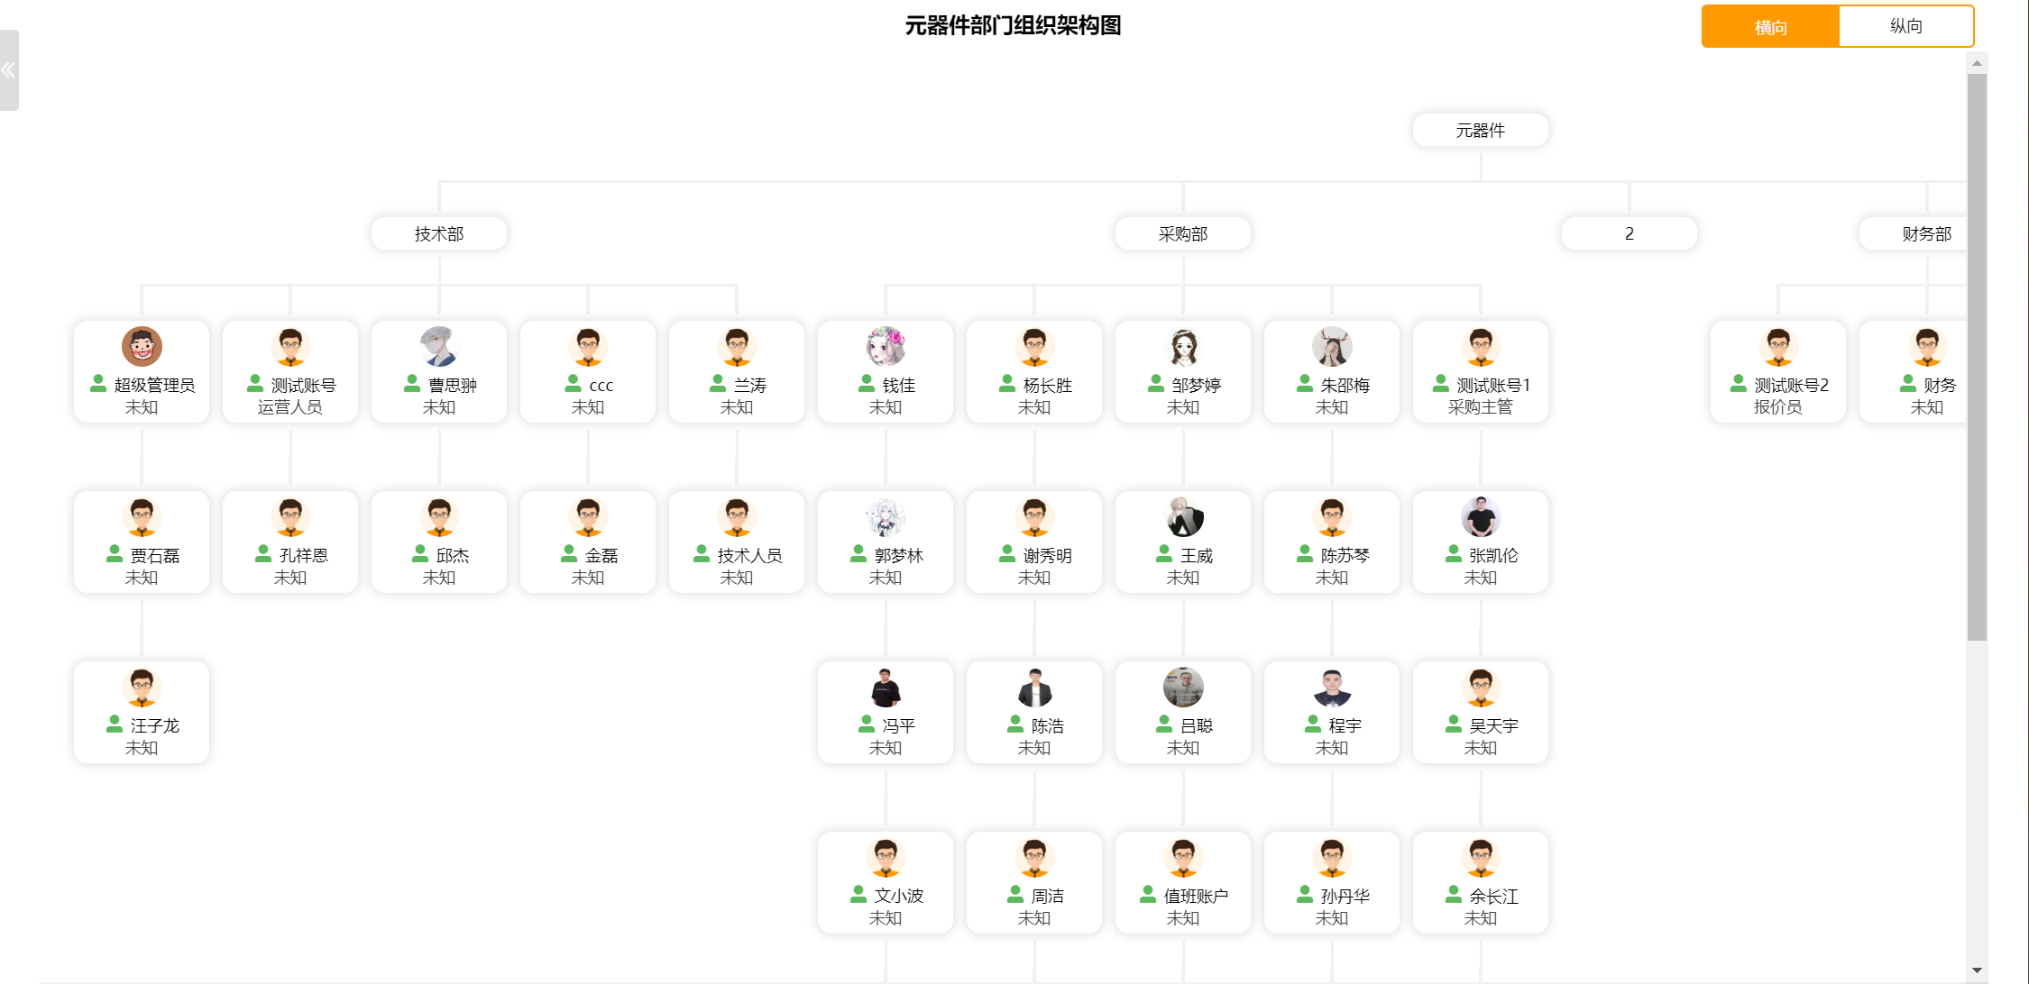Click 邹梦婷's avatar image
Viewport: 2029px width, 984px height.
tap(1183, 346)
